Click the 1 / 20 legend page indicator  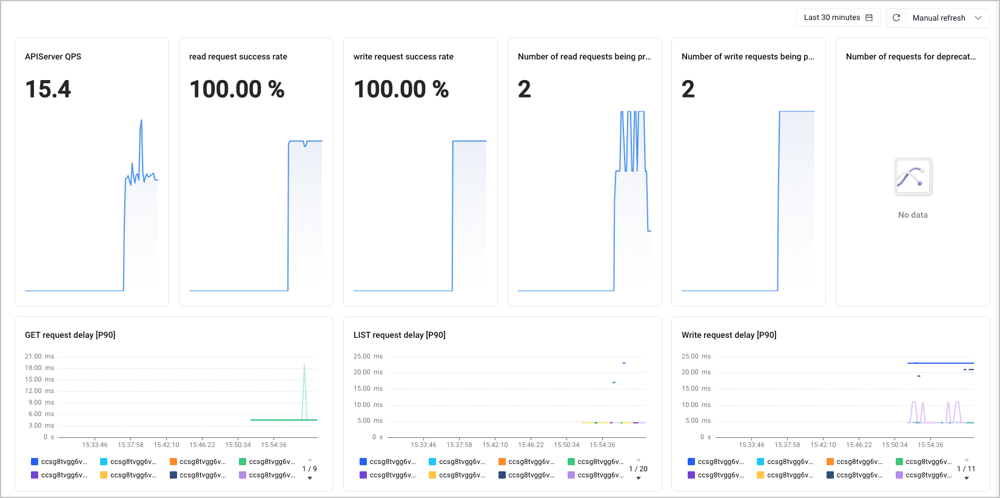pos(639,469)
